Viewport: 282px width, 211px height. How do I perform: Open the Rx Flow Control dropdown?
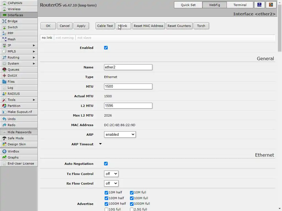(111, 183)
